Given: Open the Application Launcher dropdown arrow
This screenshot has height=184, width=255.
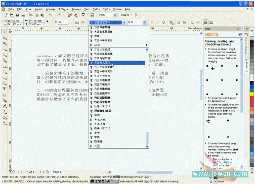Looking at the screenshot, I should pos(88,15).
